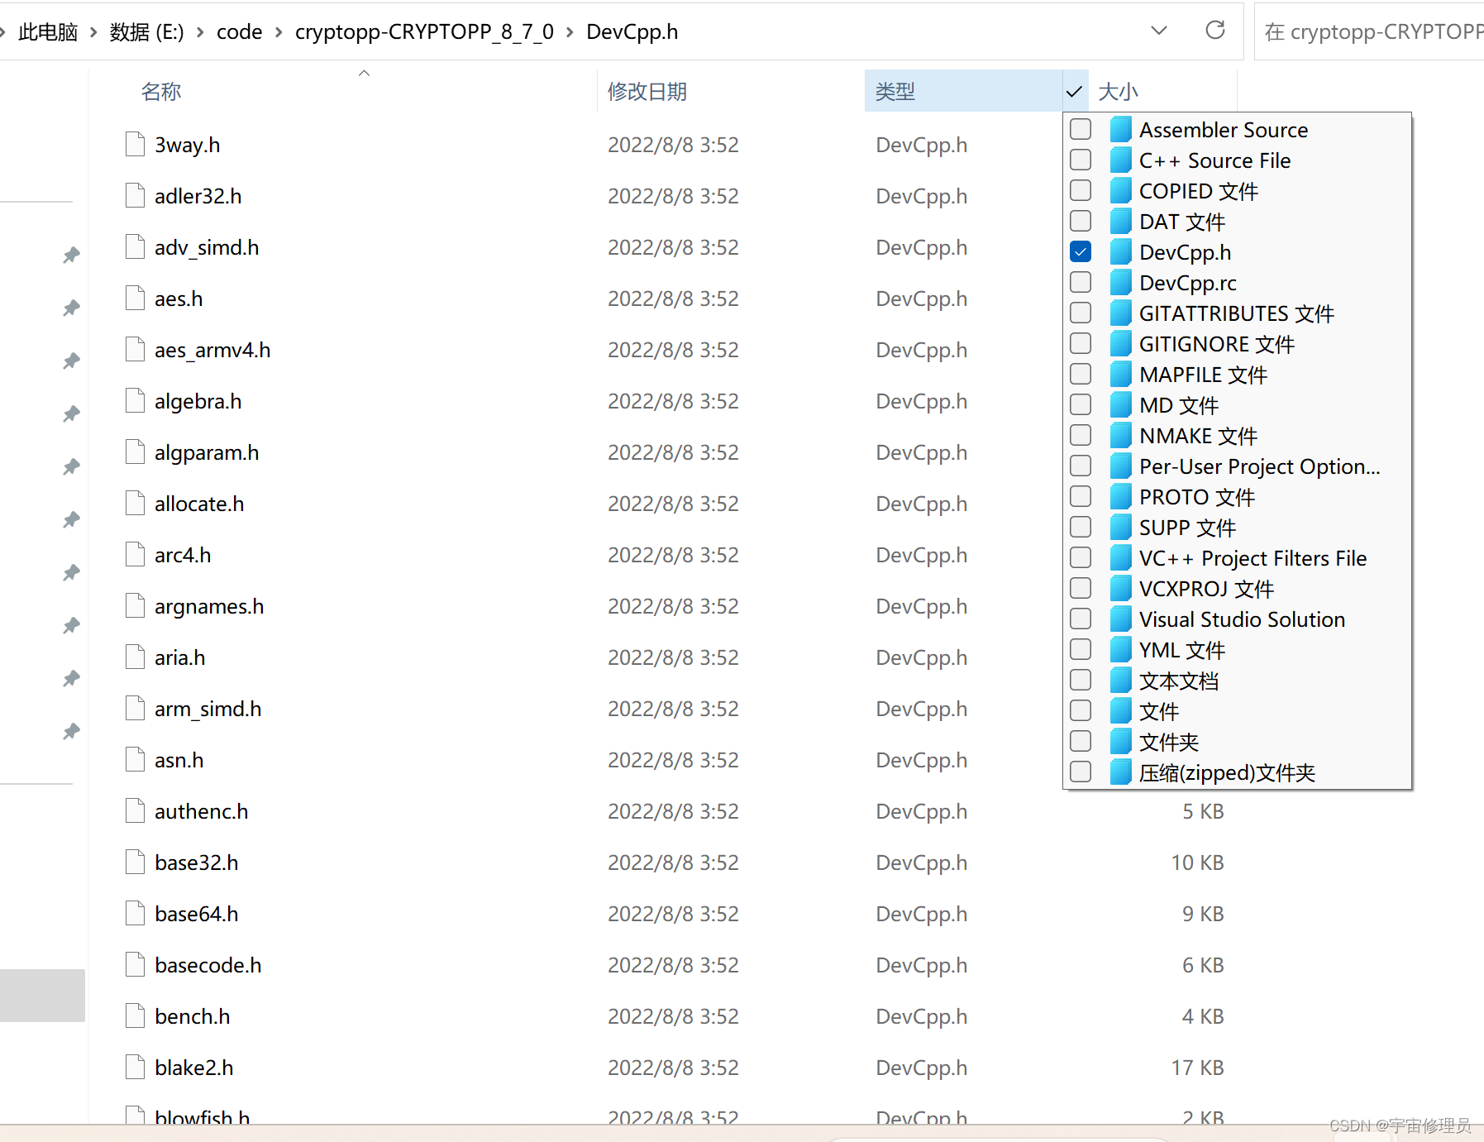Select the Per-User Project Option filter entry
Image resolution: width=1484 pixels, height=1142 pixels.
(1259, 466)
